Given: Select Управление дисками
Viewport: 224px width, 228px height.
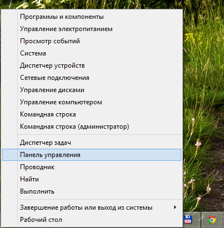Looking at the screenshot, I should (x=91, y=90).
